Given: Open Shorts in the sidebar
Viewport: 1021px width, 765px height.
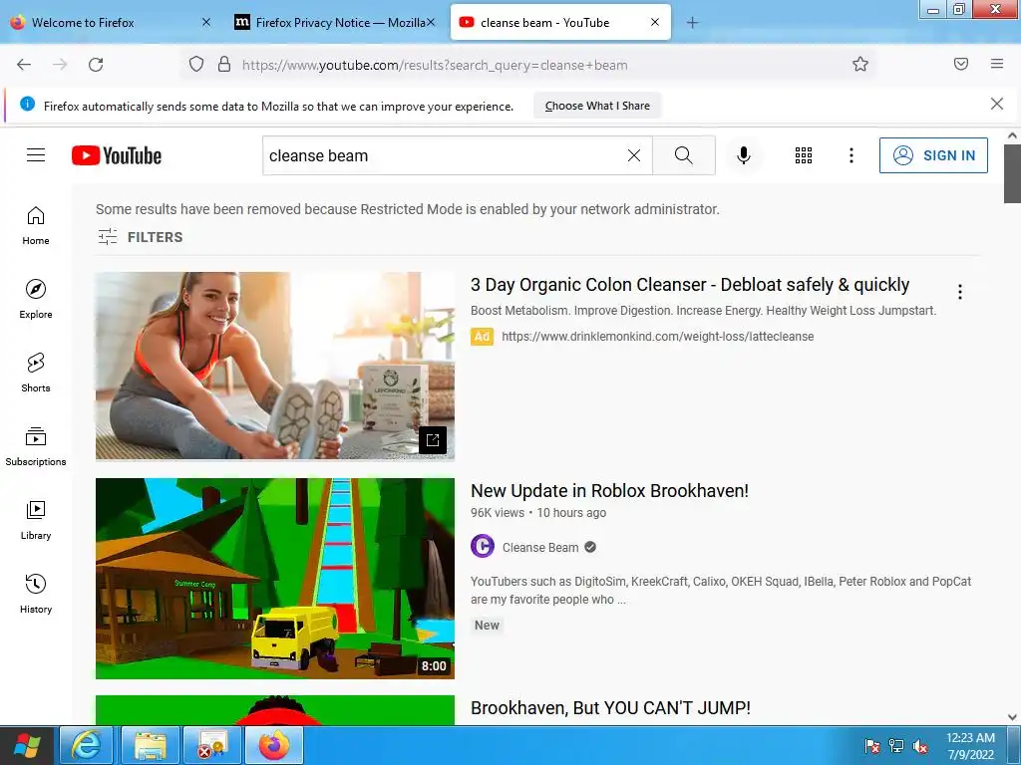Looking at the screenshot, I should coord(36,373).
